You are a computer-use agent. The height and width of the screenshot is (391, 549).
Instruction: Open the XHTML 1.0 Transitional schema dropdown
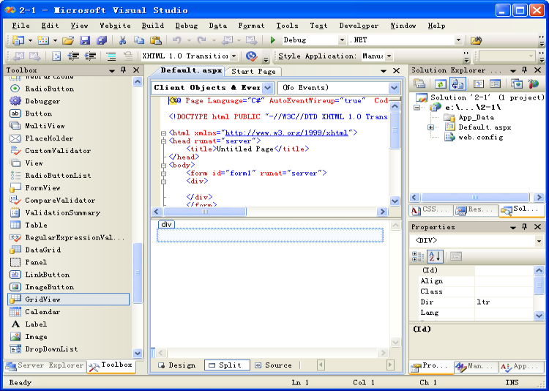tap(234, 56)
